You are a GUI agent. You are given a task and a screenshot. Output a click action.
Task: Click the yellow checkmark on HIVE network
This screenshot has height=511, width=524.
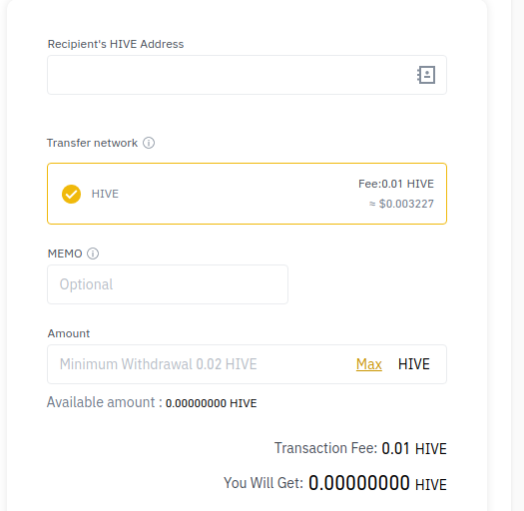click(x=71, y=194)
